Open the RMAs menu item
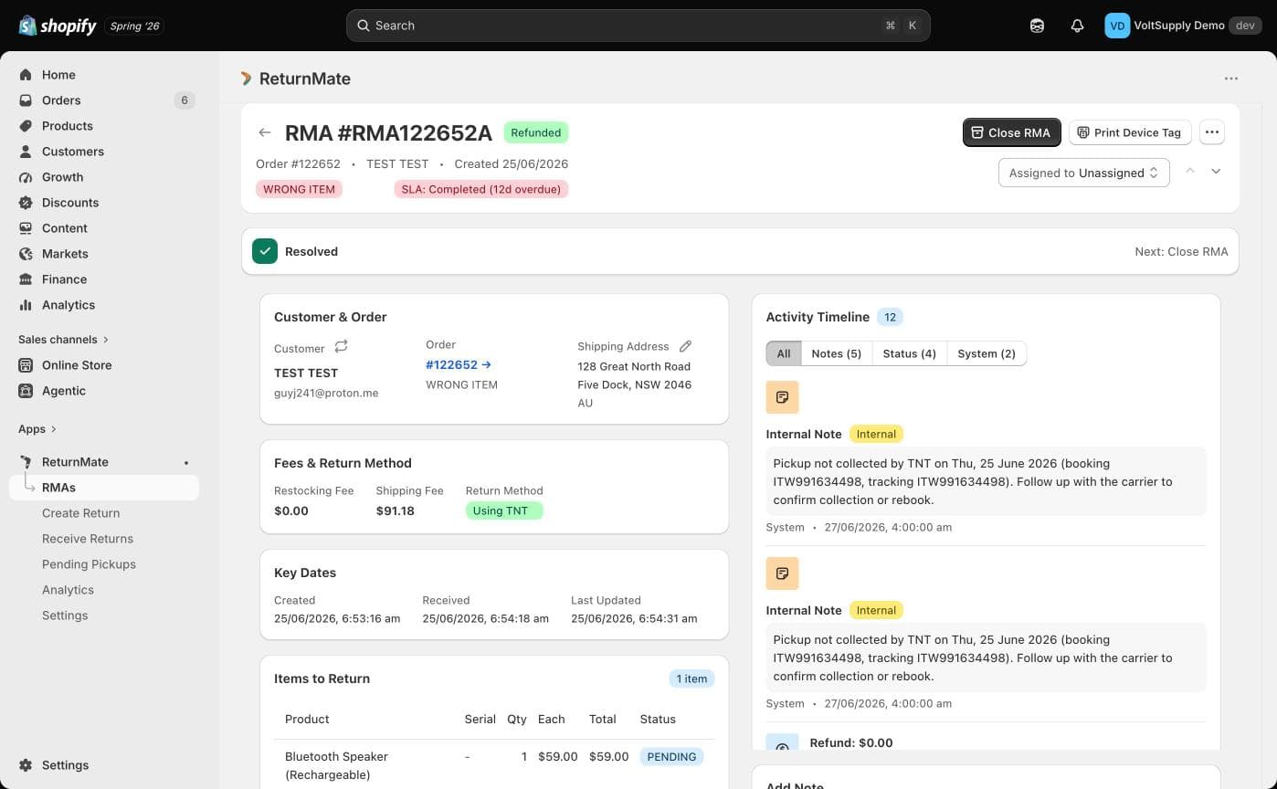1277x789 pixels. 104,488
